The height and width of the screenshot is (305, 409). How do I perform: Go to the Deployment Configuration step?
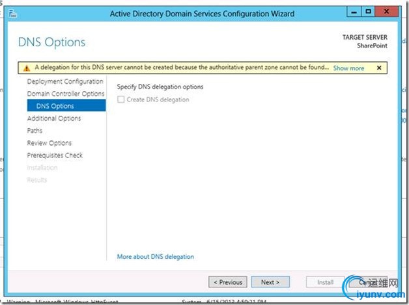coord(65,81)
